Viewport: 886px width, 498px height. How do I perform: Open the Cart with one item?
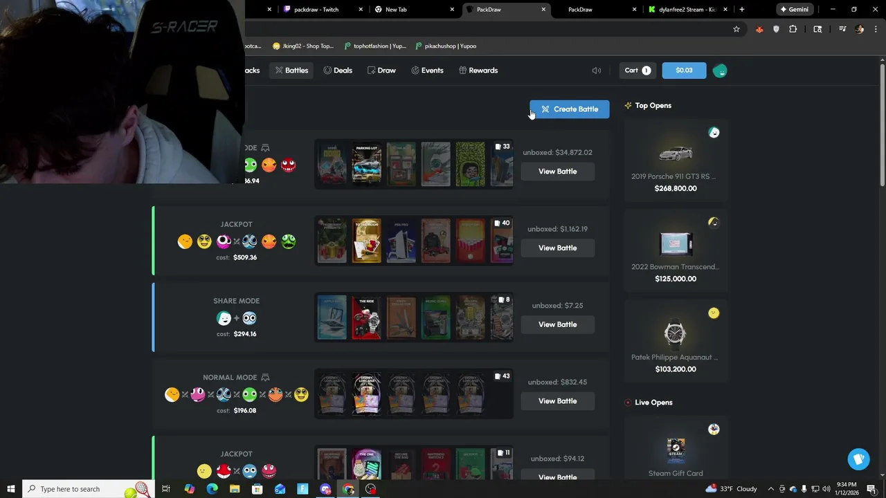[x=638, y=71]
